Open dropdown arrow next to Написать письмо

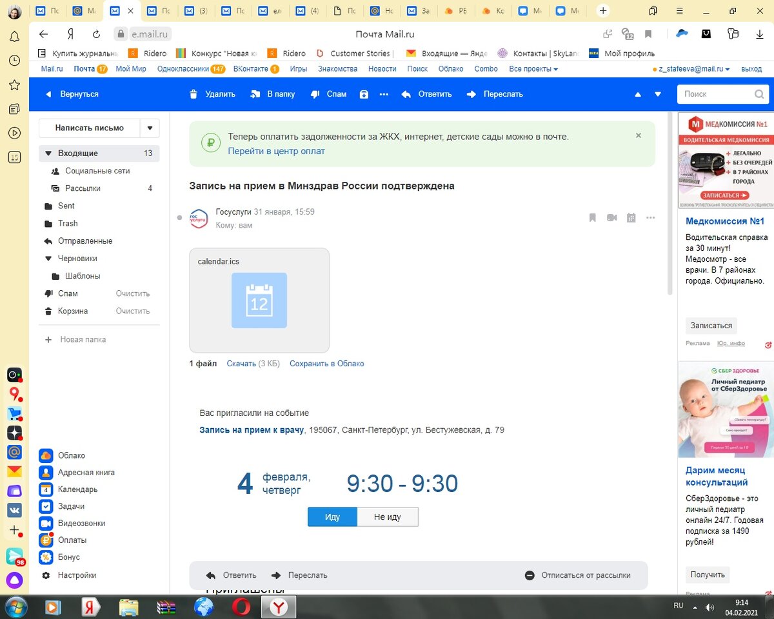point(150,128)
